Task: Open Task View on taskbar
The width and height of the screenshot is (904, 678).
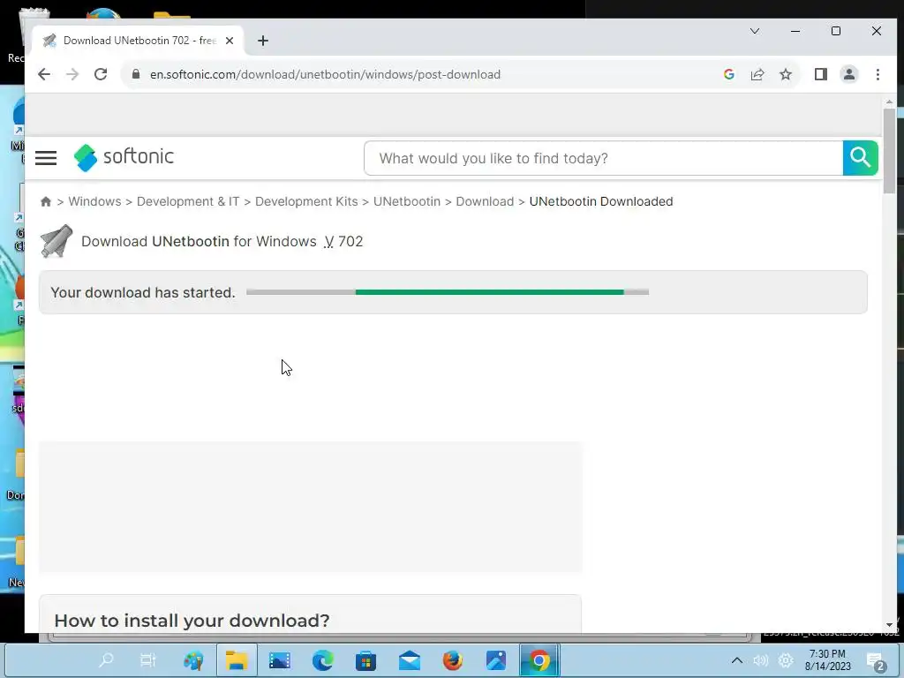Action: pyautogui.click(x=148, y=660)
